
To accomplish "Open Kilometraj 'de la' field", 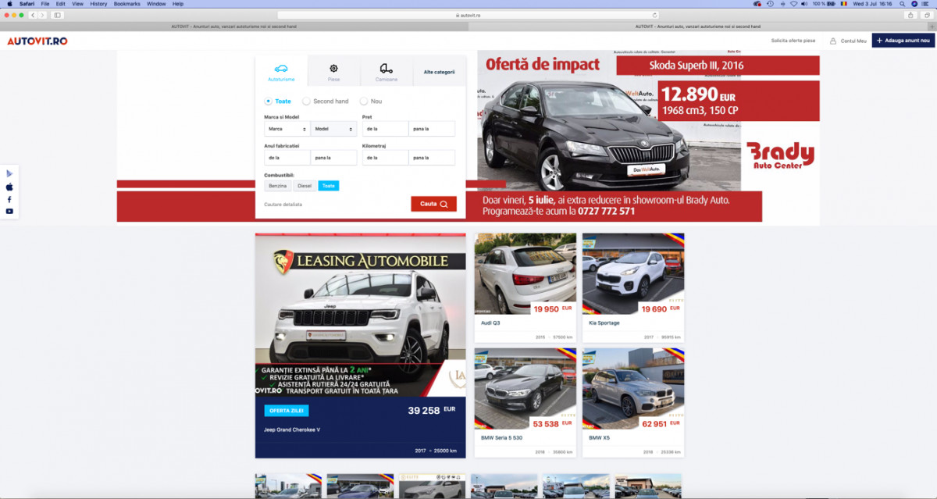I will pos(385,158).
